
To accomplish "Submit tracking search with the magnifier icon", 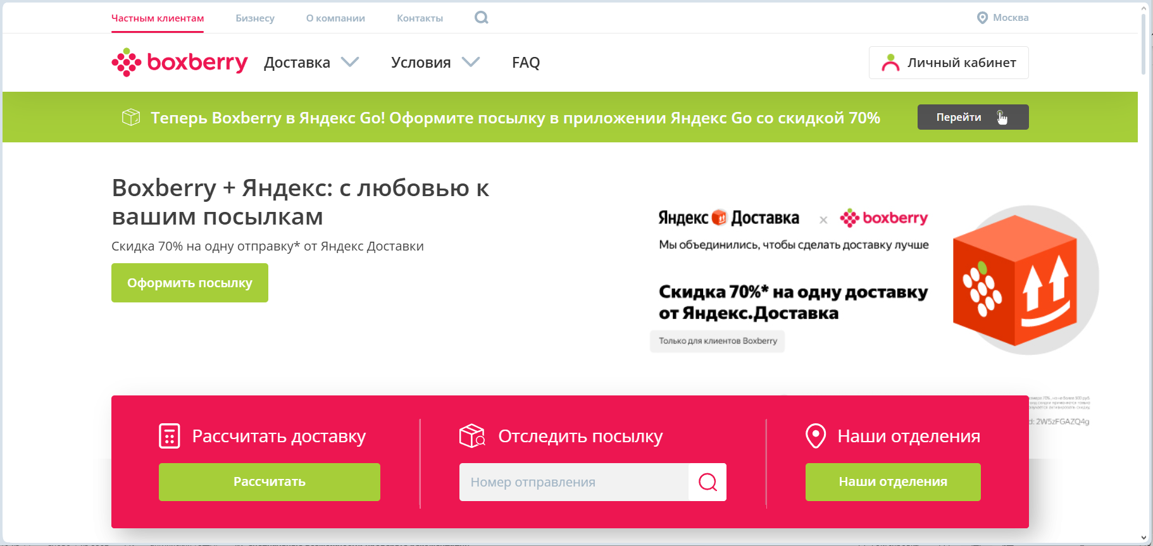I will tap(707, 482).
